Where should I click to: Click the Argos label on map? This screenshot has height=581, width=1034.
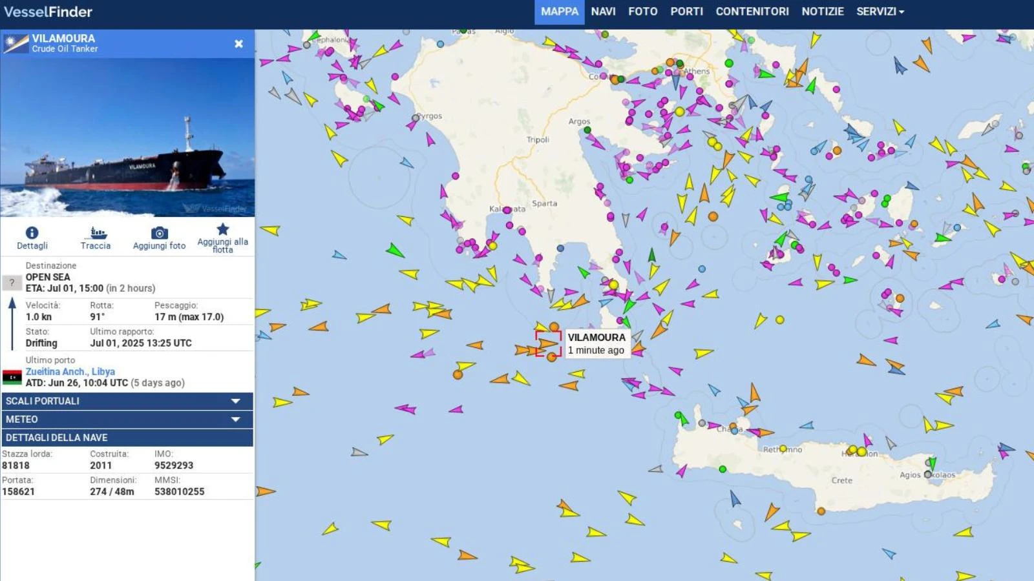[x=579, y=121]
